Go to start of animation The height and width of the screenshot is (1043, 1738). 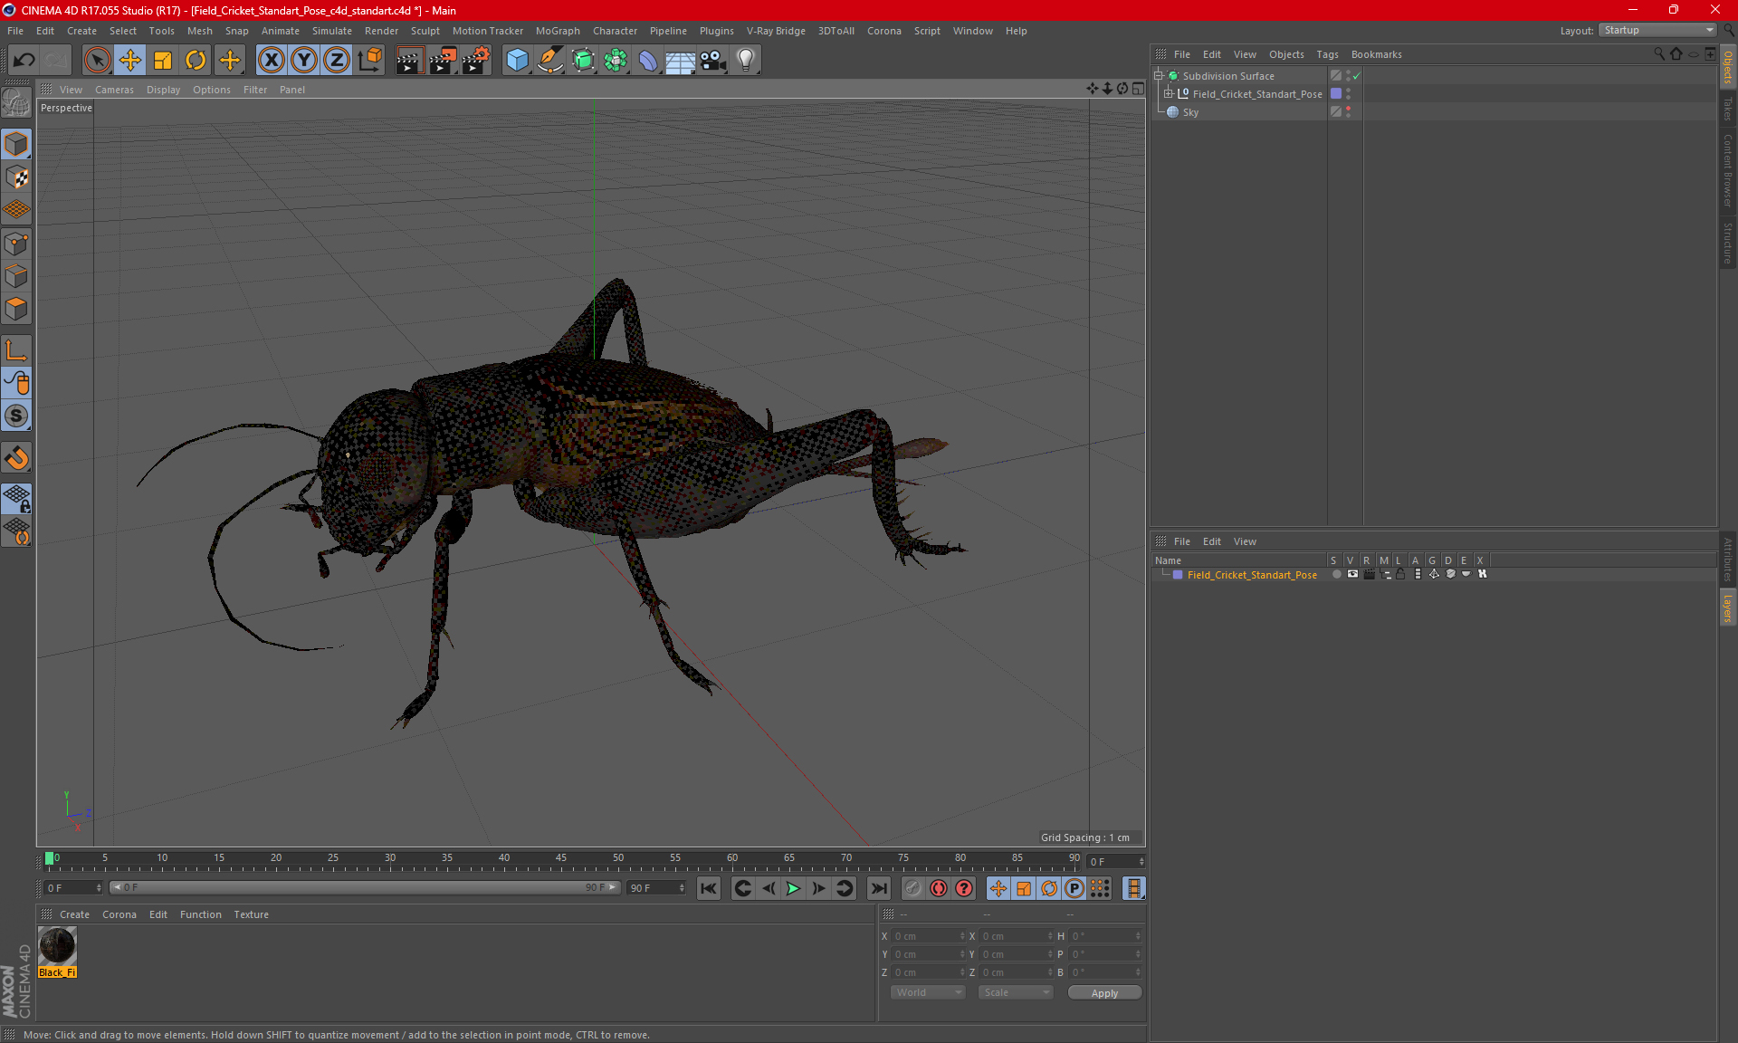coord(709,888)
